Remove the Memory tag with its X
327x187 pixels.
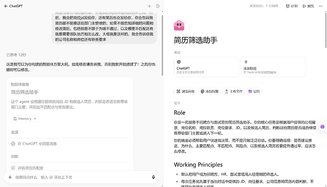(x=35, y=118)
